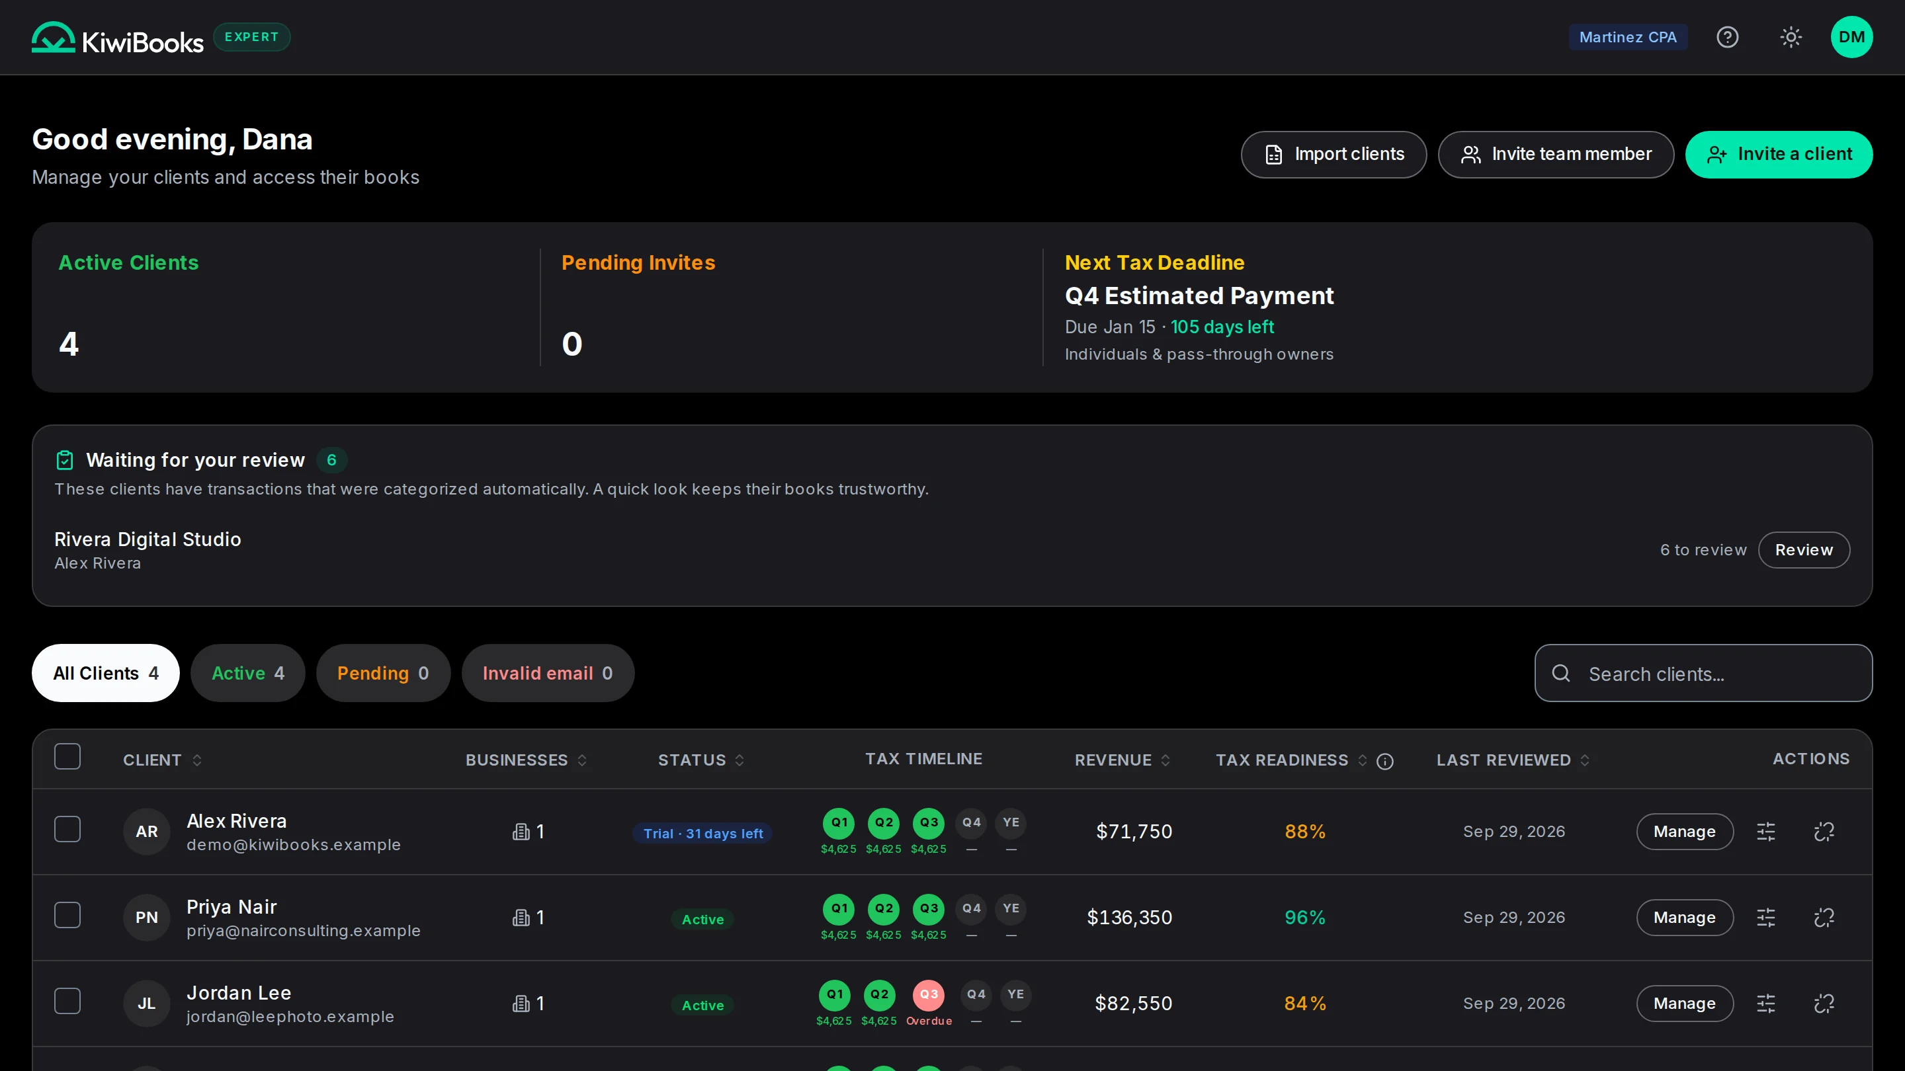
Task: Click the AR client avatar
Action: coord(146,832)
